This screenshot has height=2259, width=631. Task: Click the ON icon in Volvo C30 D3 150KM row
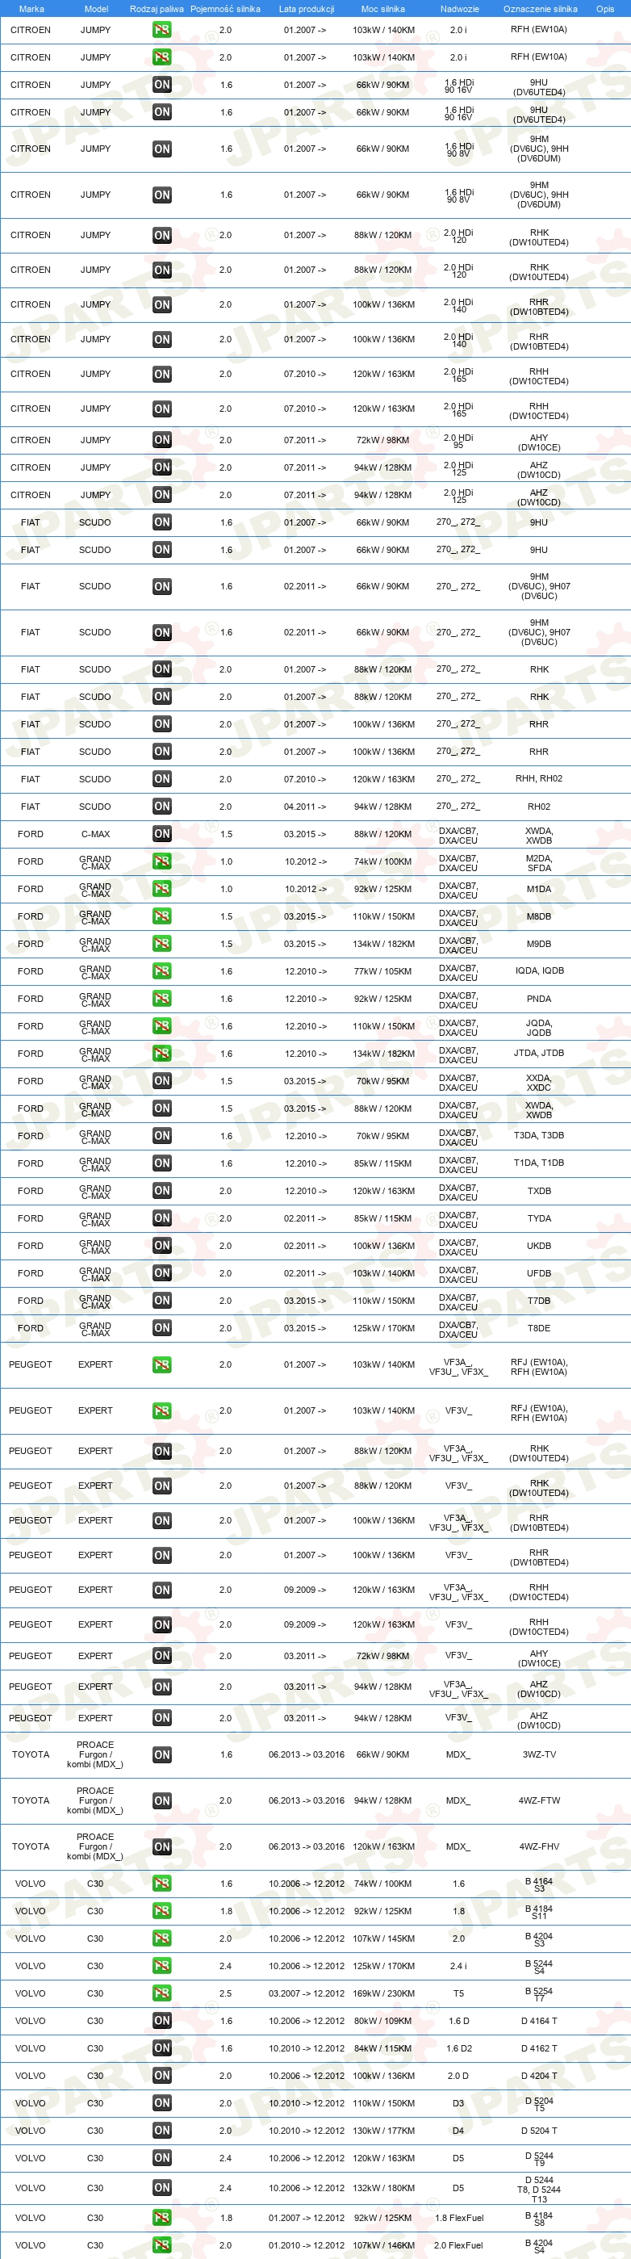[x=162, y=2103]
